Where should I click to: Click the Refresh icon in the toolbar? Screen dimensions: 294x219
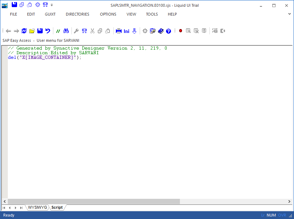(x=24, y=31)
